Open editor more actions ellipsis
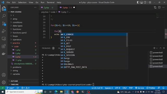Image resolution: width=167 pixels, height=94 pixels. click(163, 7)
